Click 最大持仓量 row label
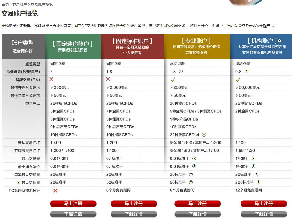 click(30, 182)
